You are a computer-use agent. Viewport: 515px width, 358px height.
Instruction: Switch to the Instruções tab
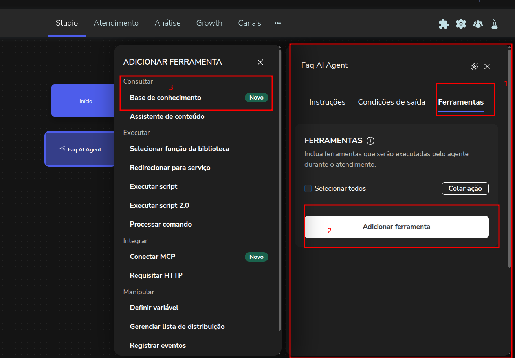pyautogui.click(x=327, y=102)
